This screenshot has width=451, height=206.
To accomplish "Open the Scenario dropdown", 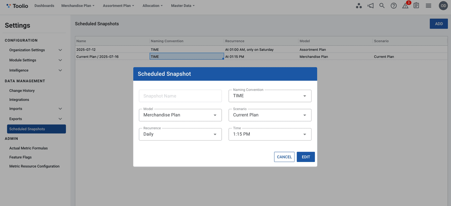I will point(270,115).
